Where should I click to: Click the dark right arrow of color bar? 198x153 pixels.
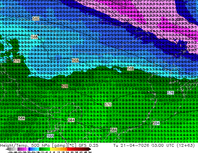pyautogui.click(x=90, y=149)
